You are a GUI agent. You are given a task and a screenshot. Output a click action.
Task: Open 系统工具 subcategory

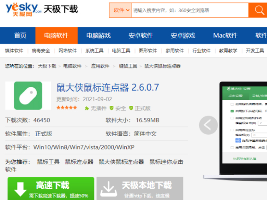[x=94, y=51]
